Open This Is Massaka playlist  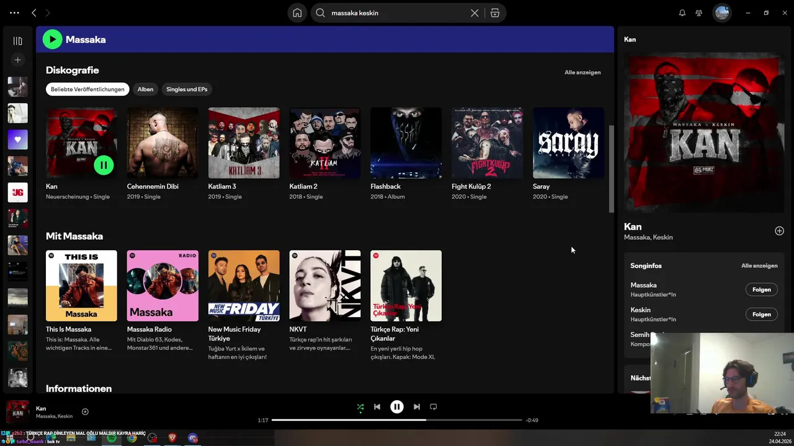(x=81, y=286)
